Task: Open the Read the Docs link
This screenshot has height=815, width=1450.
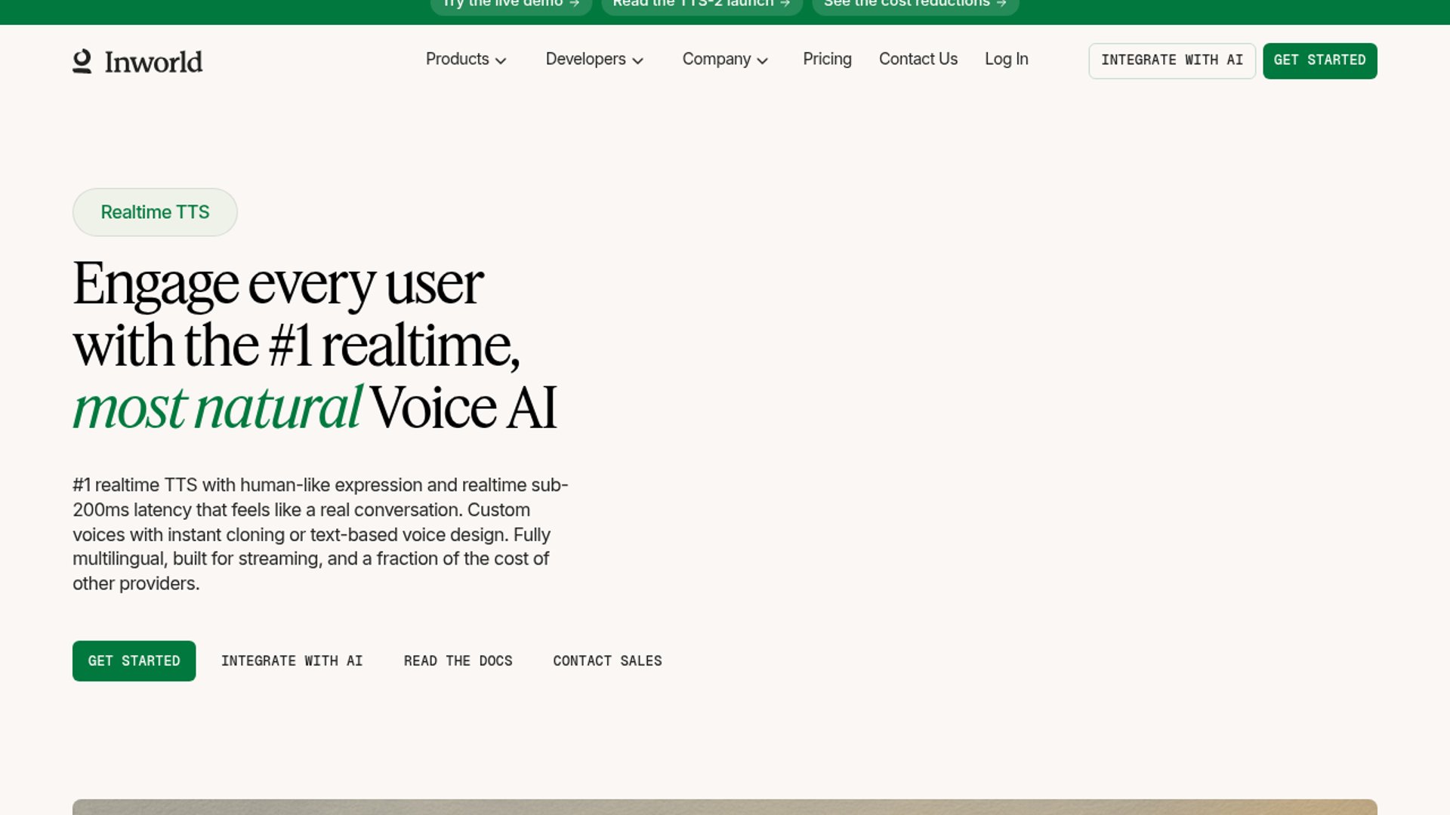Action: pyautogui.click(x=458, y=661)
